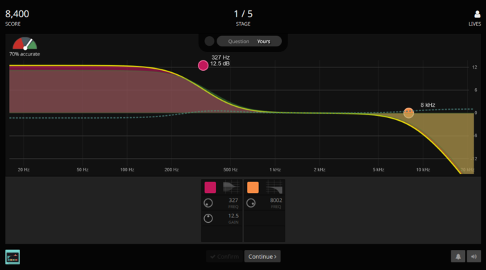Screen dimensions: 486x270
Task: Switch to the Yours curve
Action: 263,41
